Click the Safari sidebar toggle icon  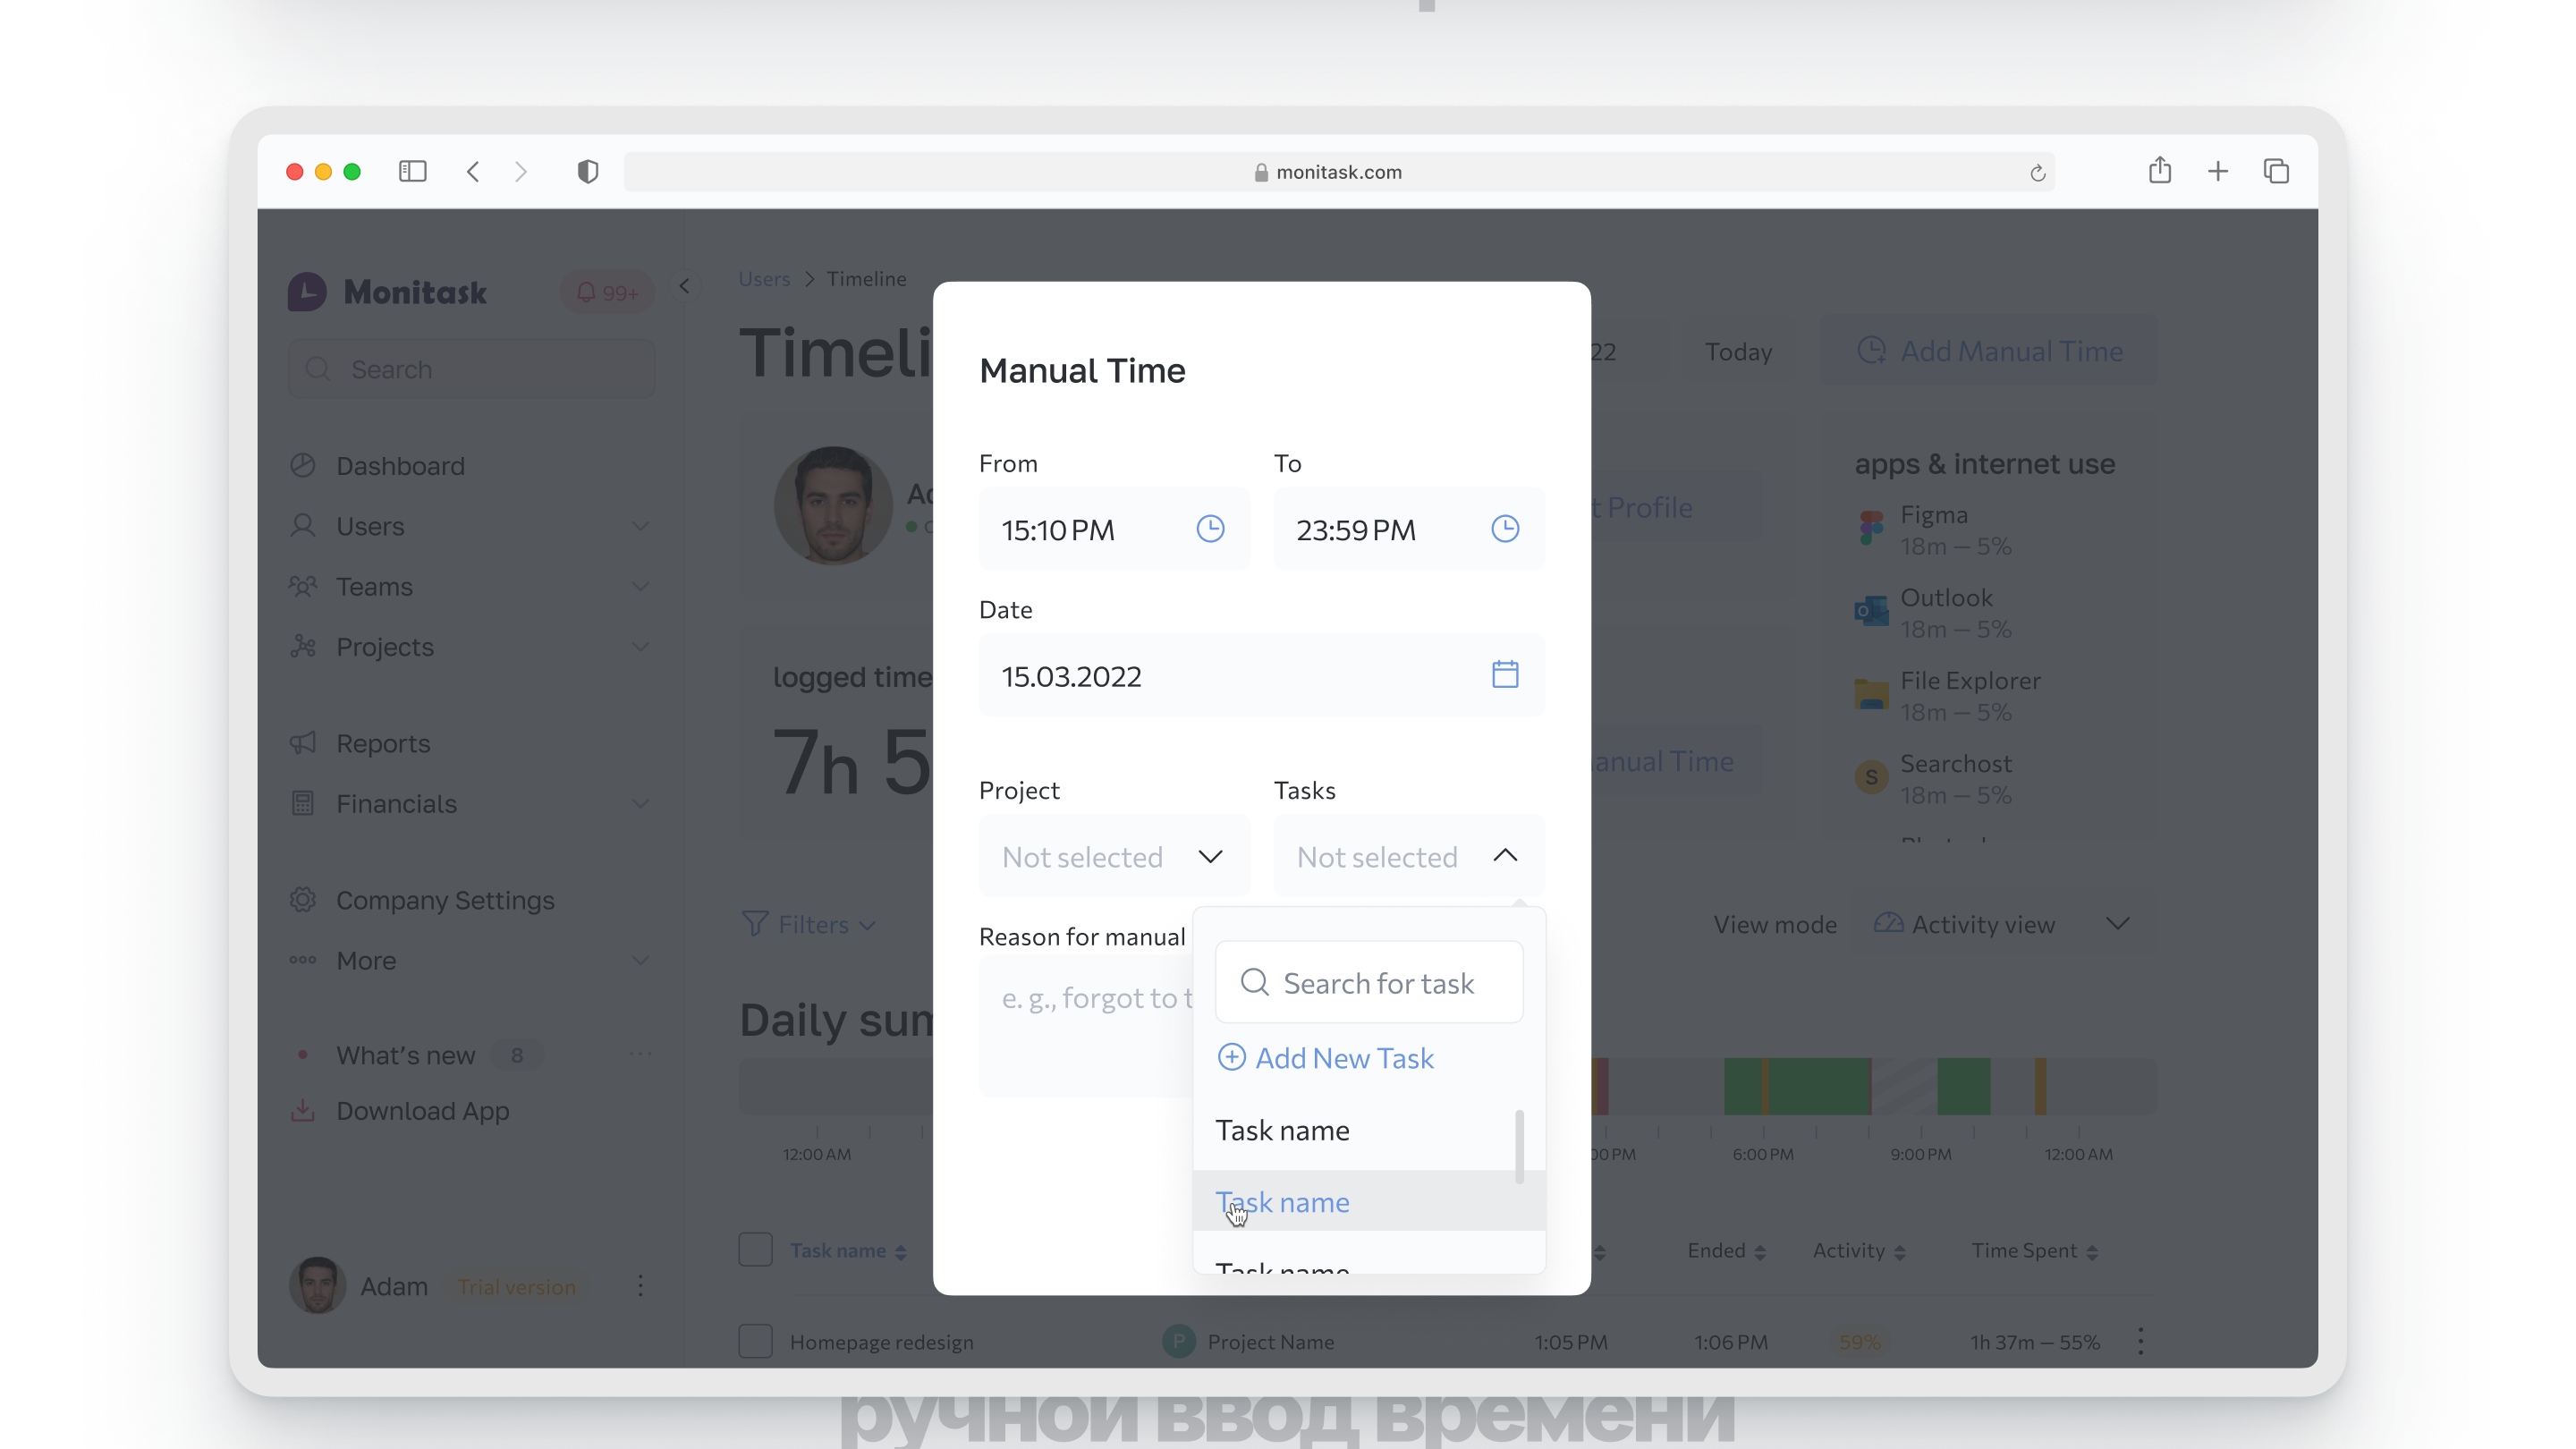tap(412, 172)
